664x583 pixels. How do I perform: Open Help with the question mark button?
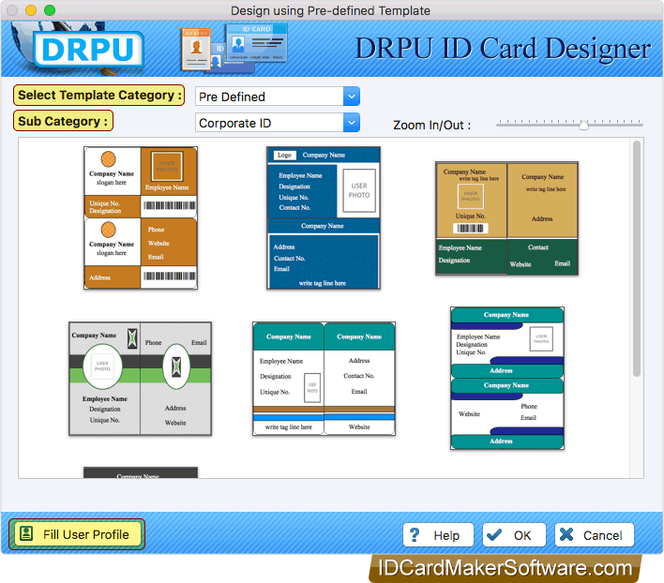pyautogui.click(x=438, y=535)
